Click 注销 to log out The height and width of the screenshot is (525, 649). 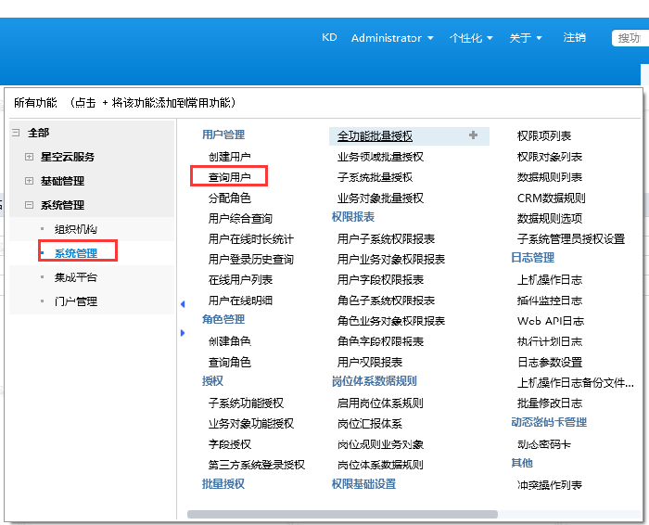coord(574,38)
